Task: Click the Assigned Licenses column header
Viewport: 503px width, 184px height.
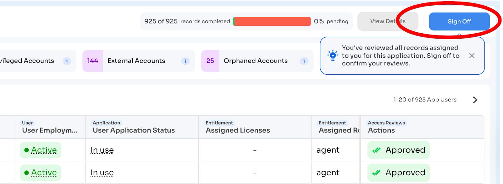Action: tap(238, 130)
